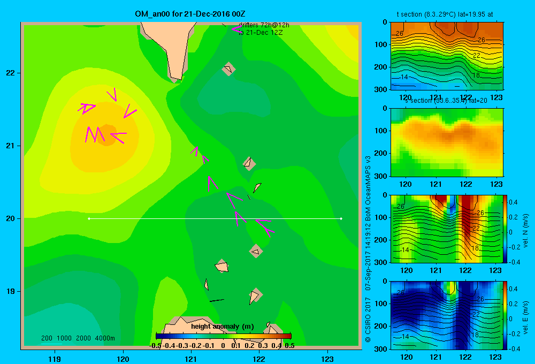Select the vel. N color bar
The width and height of the screenshot is (535, 364).
[x=505, y=229]
